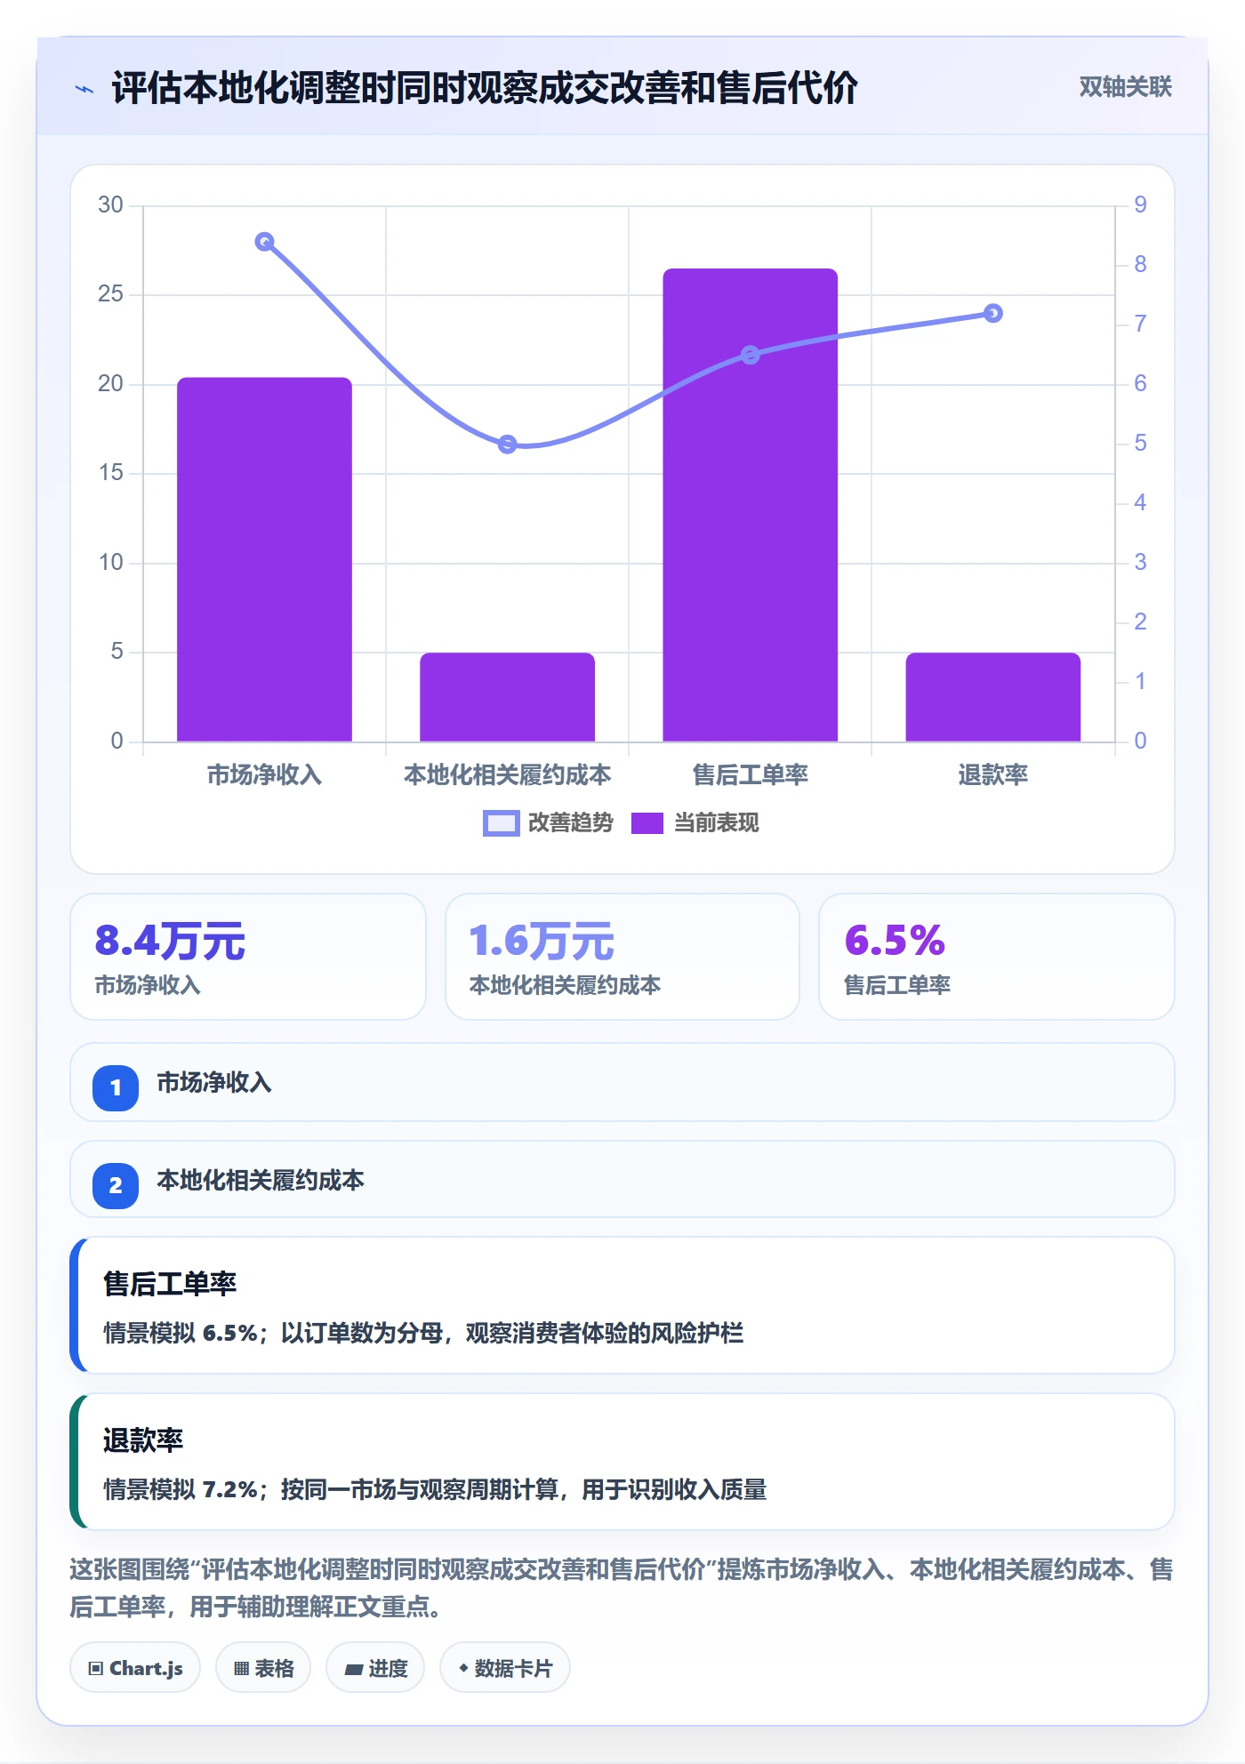Image resolution: width=1245 pixels, height=1764 pixels.
Task: Click the x-axis label 市场净收入
Action: [x=264, y=775]
